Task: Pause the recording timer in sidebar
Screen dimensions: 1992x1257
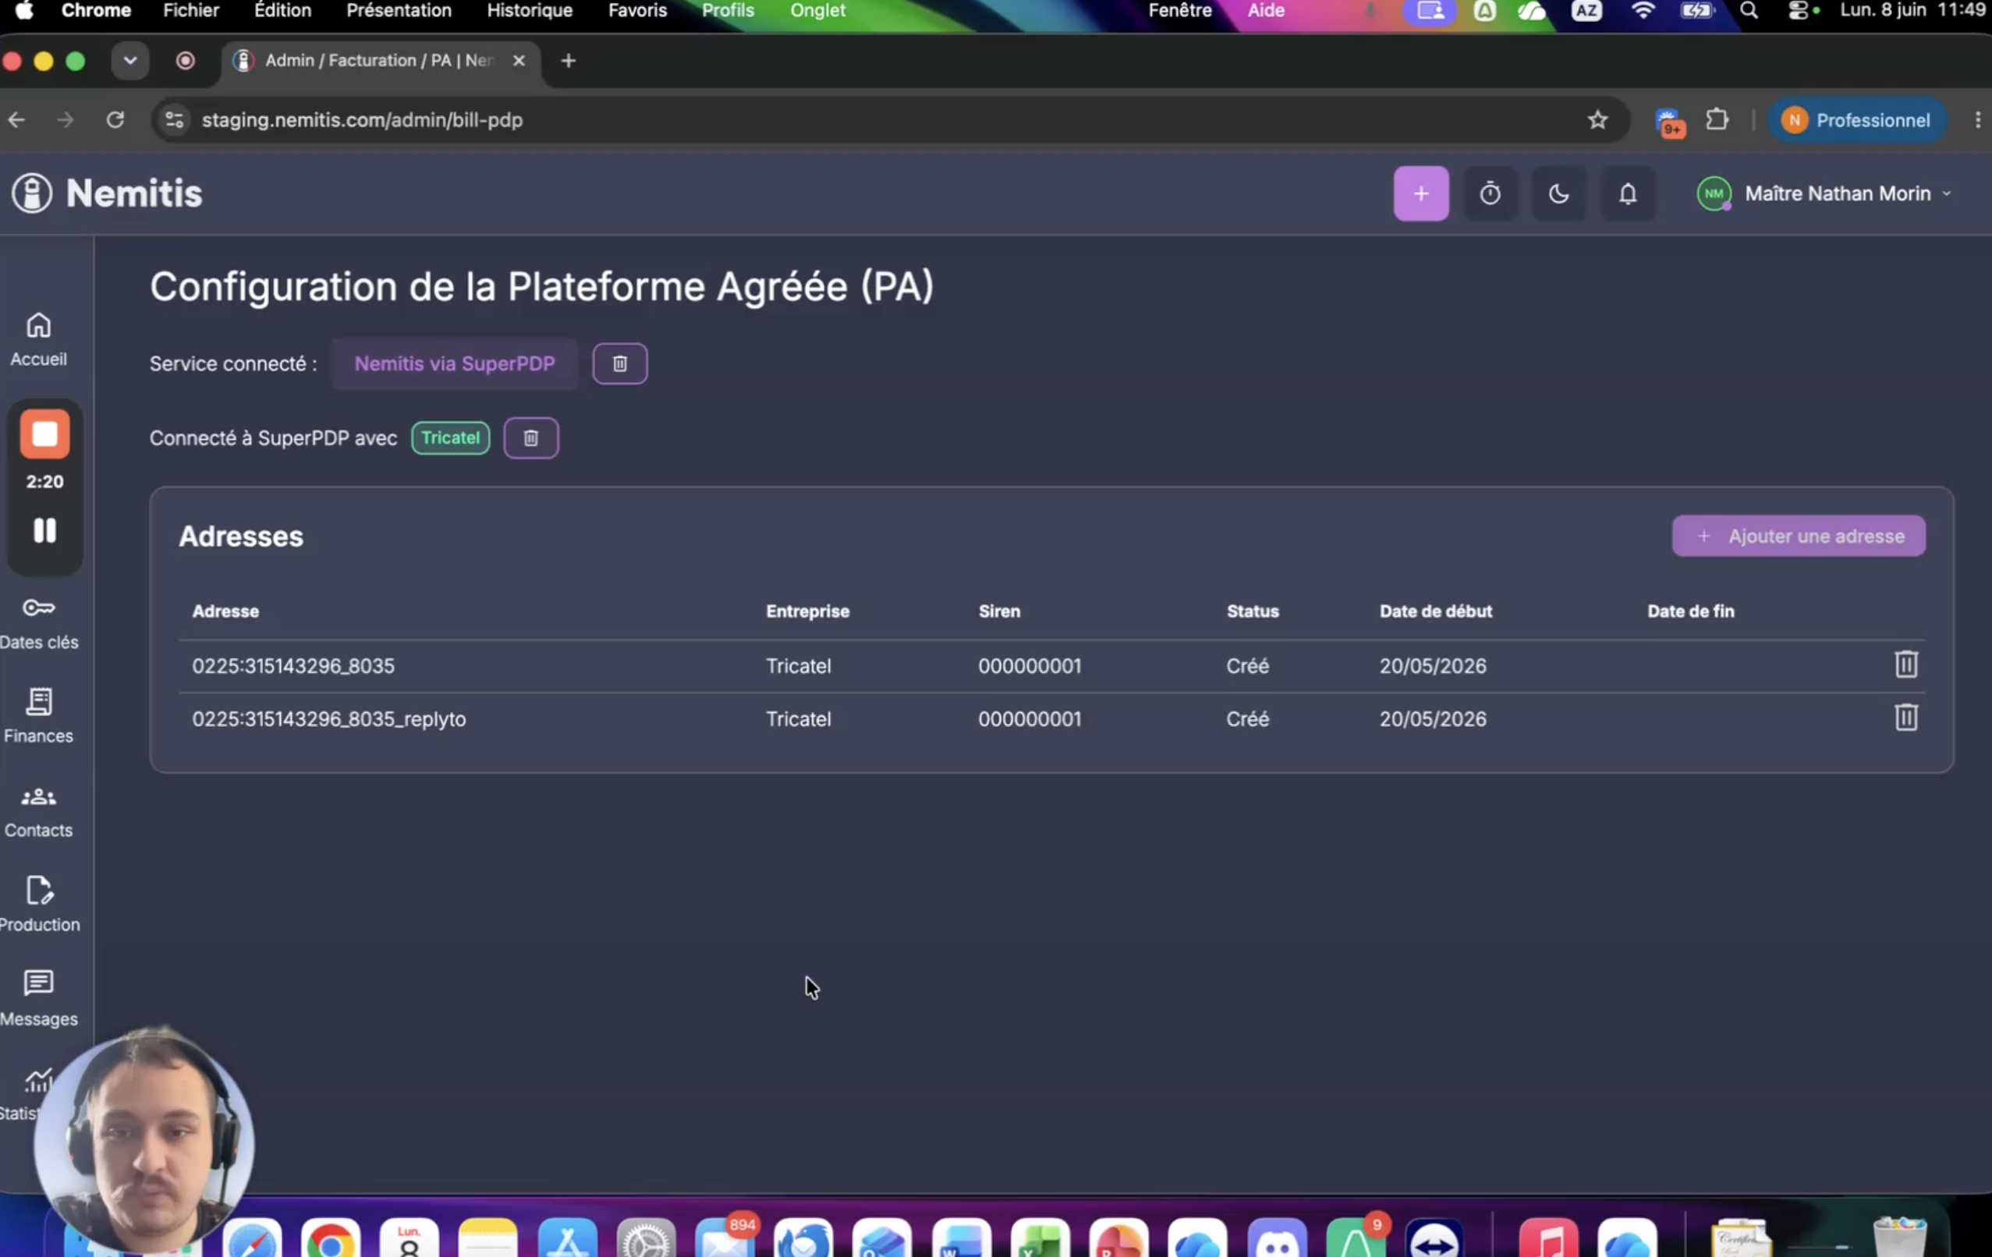Action: coord(44,530)
